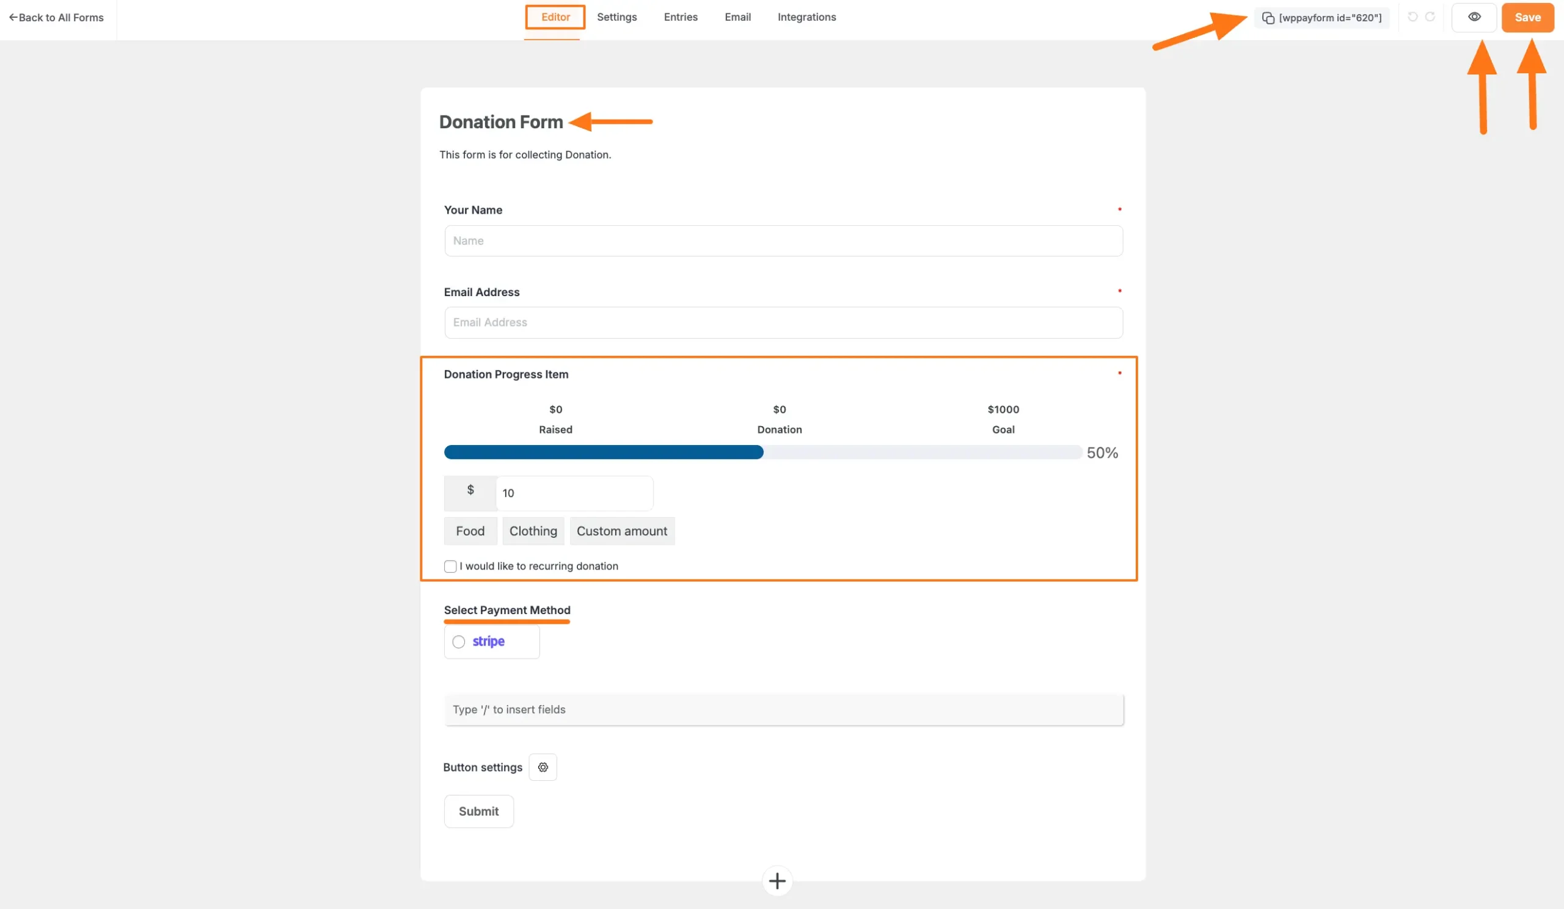Choose the Food donation option
The image size is (1564, 909).
(x=470, y=531)
